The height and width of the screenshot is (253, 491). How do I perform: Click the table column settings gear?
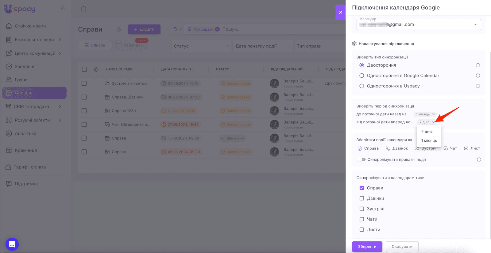click(96, 69)
